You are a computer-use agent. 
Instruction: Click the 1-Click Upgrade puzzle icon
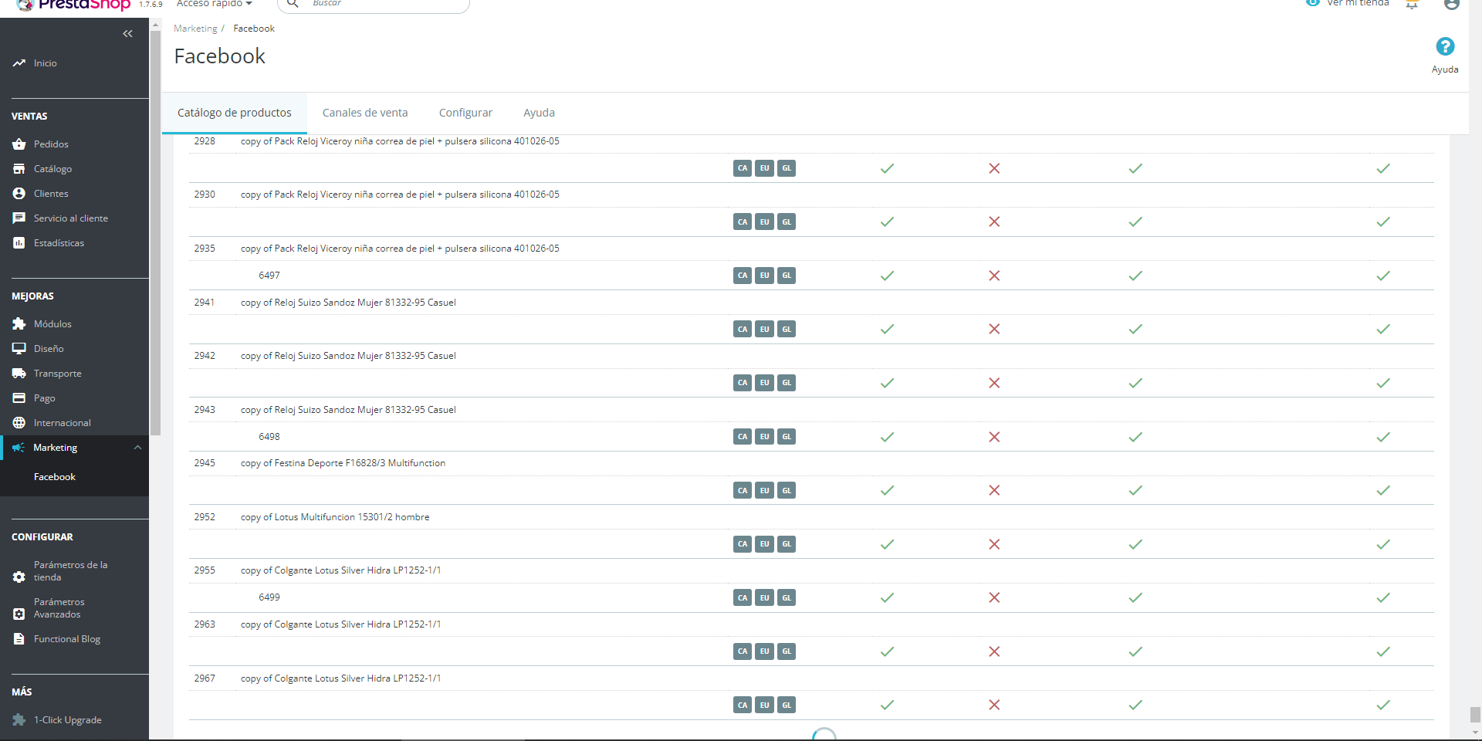point(19,720)
